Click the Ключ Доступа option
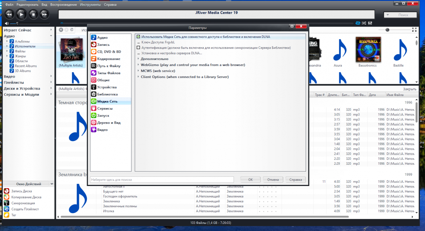Screen dimensions: 425x231 (158, 42)
